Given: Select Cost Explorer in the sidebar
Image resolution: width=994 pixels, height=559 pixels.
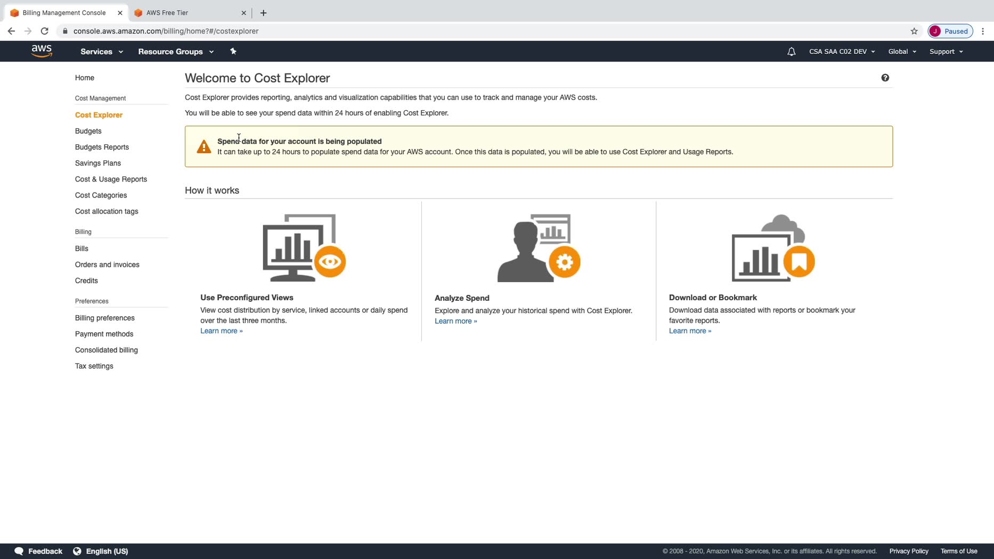Looking at the screenshot, I should [99, 115].
